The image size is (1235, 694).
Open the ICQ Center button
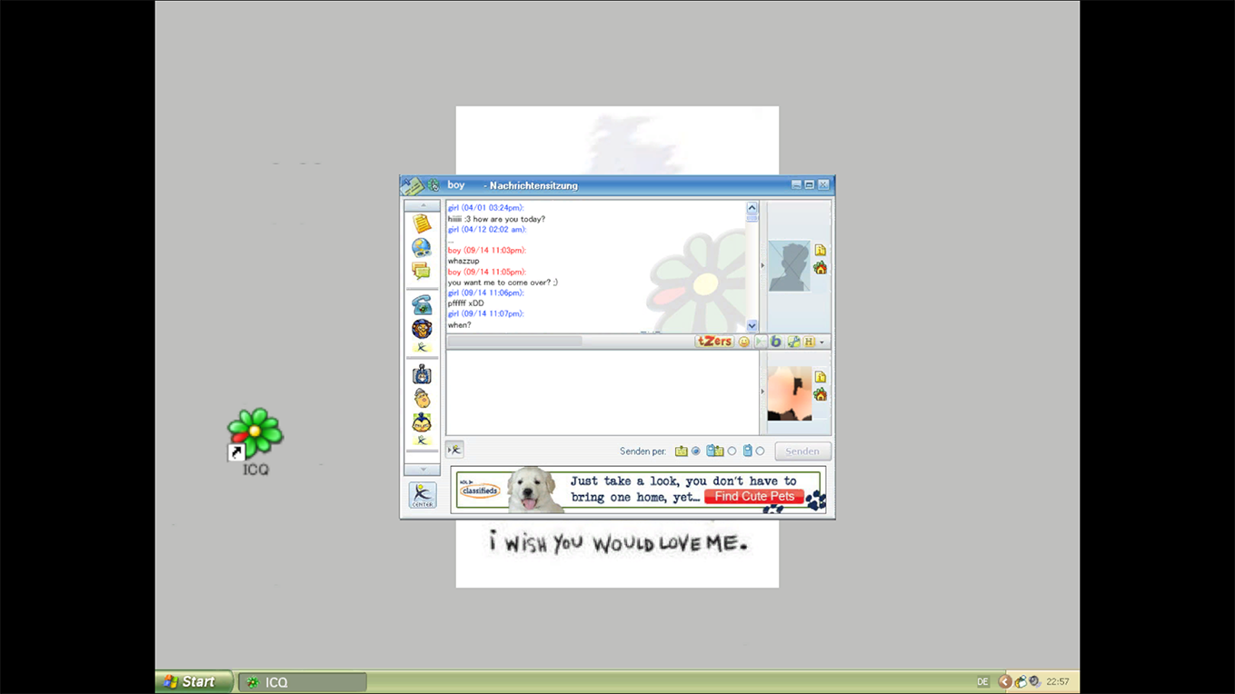click(x=423, y=495)
